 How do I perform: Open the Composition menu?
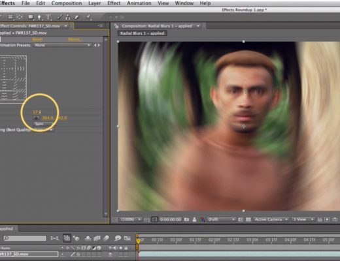pos(67,3)
